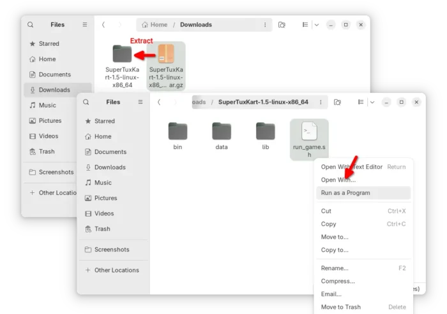Click new folder icon in front window toolbar
447x314 pixels.
(337, 102)
